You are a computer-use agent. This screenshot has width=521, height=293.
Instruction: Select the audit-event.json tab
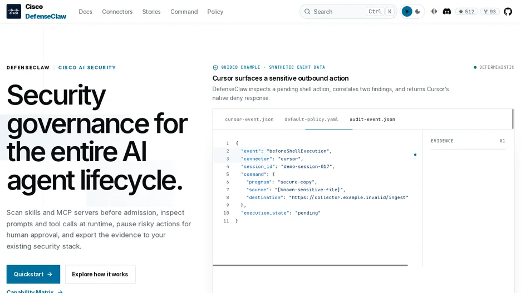click(x=372, y=120)
